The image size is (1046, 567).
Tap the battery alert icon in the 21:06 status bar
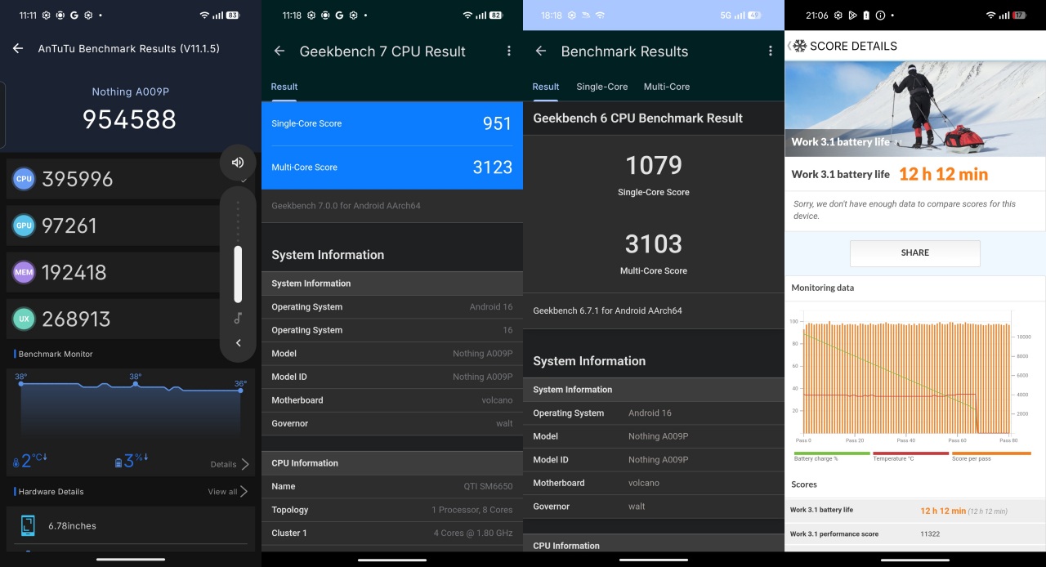866,16
